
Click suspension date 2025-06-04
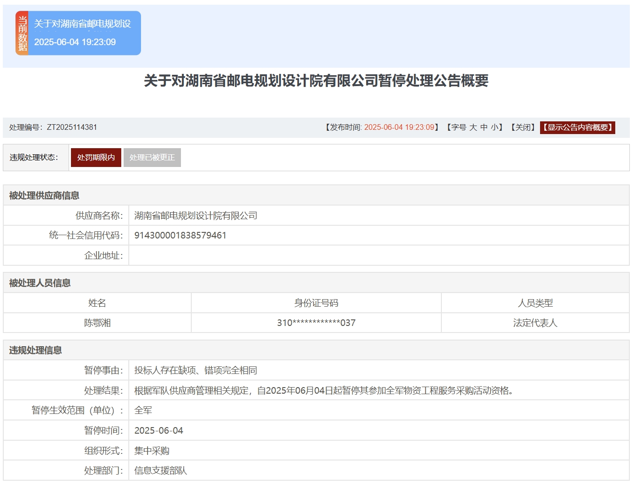(159, 431)
